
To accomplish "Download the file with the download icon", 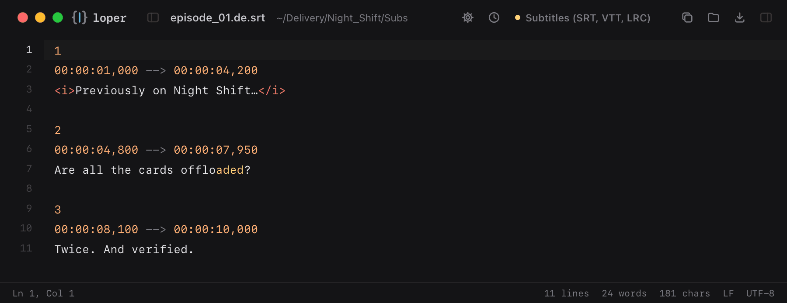I will coord(740,17).
